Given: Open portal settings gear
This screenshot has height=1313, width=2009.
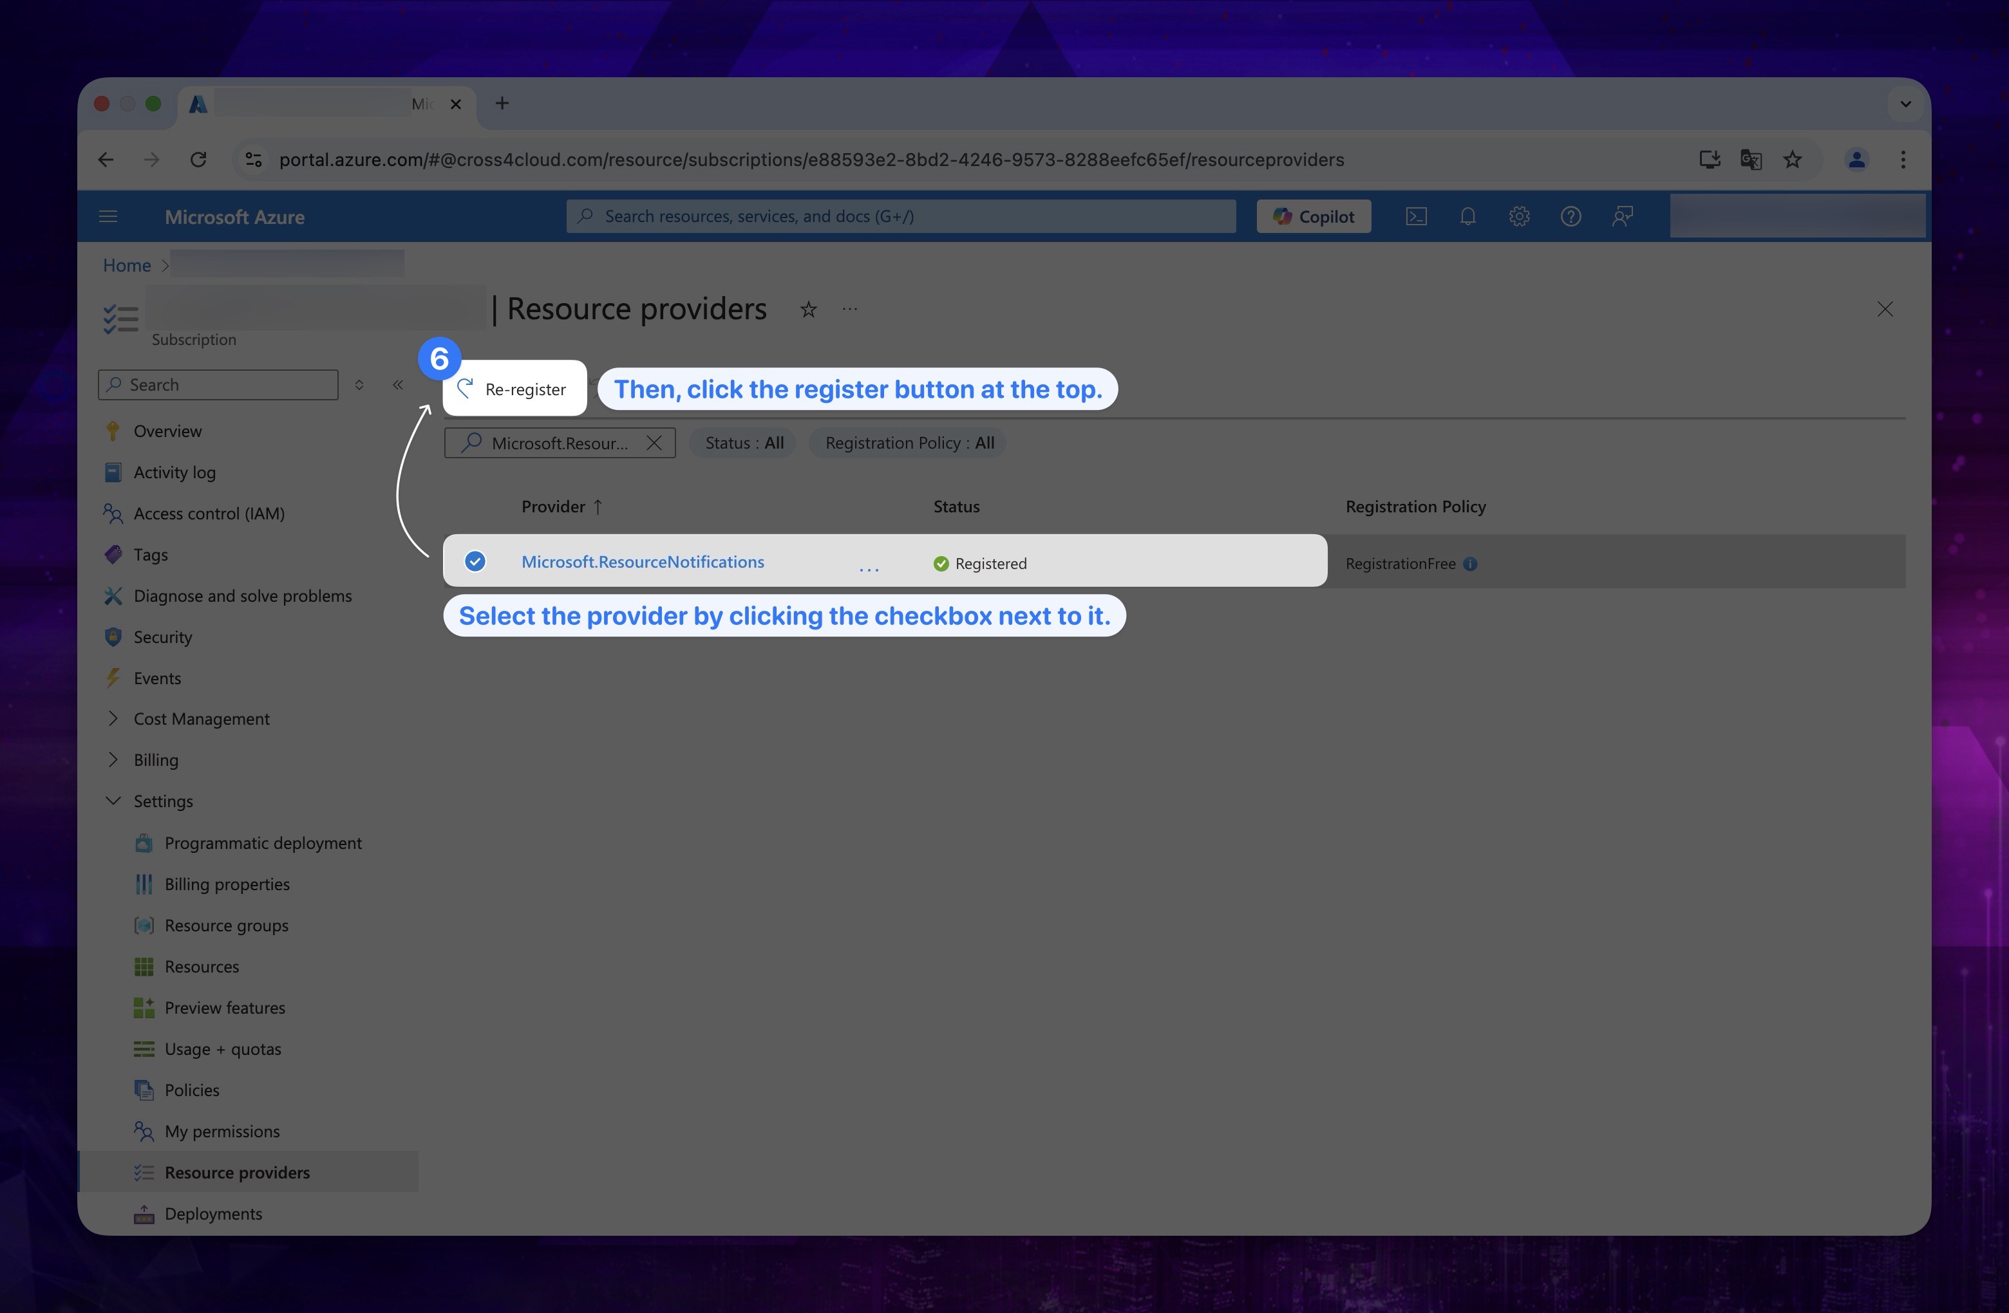Looking at the screenshot, I should click(x=1520, y=217).
